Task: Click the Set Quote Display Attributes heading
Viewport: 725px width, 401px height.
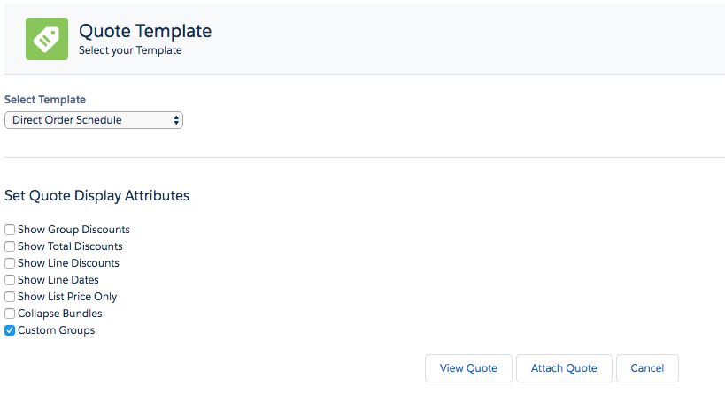Action: (97, 196)
